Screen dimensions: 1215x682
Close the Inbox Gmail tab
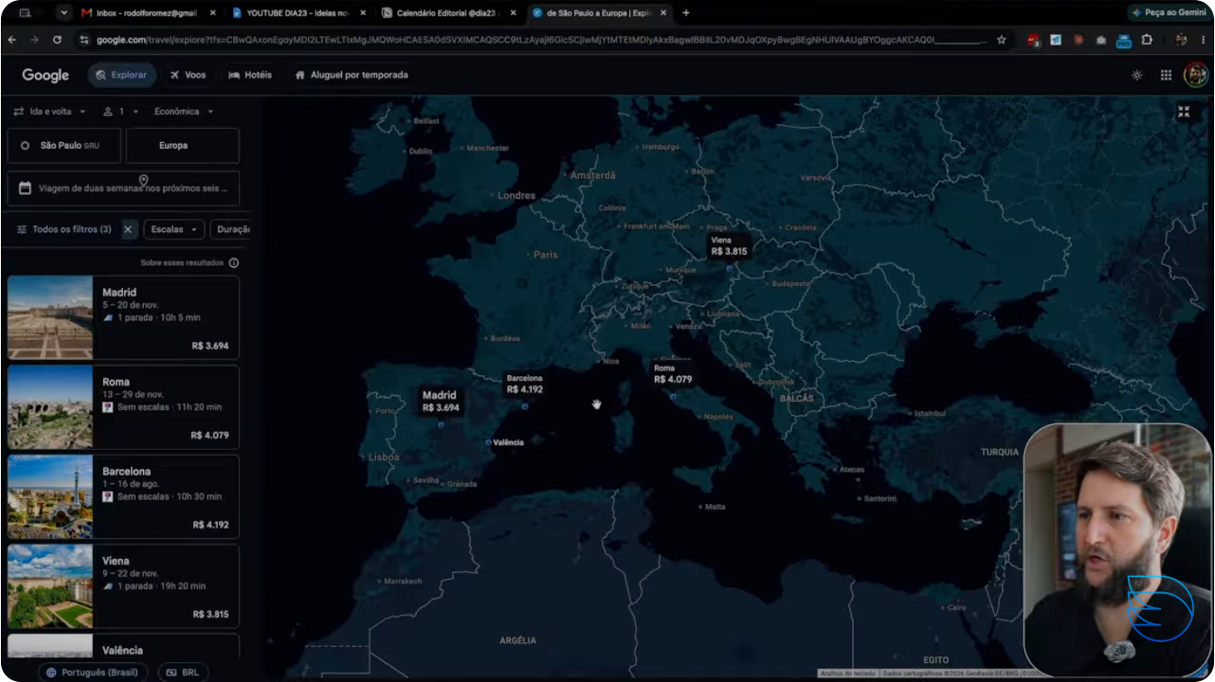pyautogui.click(x=213, y=12)
